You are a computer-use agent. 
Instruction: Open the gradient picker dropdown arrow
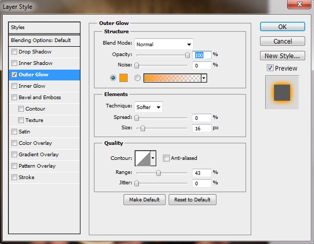coord(204,78)
